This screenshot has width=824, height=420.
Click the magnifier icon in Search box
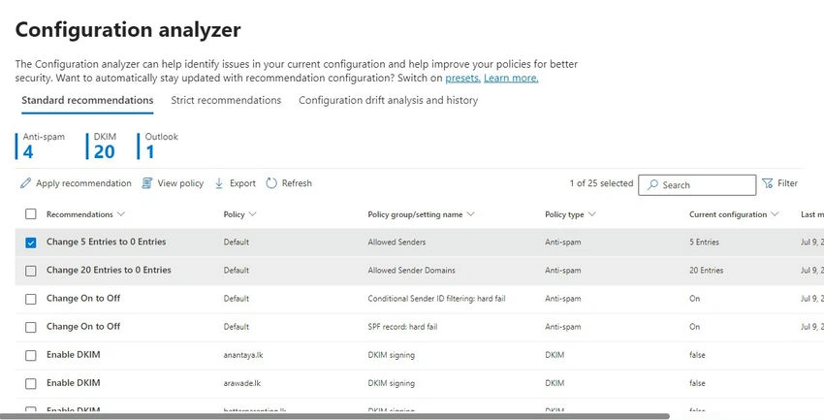652,185
